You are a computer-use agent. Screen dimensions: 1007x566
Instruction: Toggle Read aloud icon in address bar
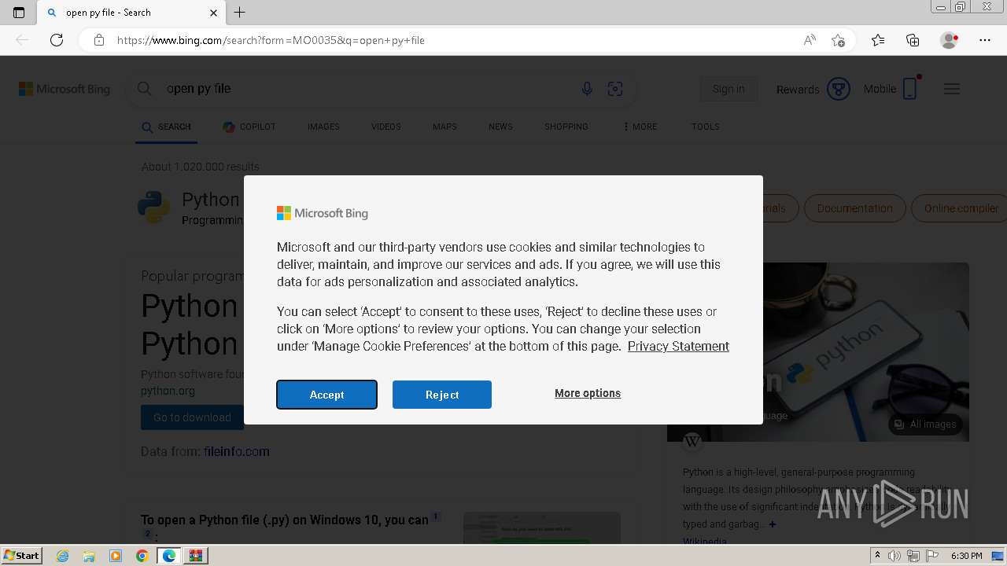coord(810,40)
